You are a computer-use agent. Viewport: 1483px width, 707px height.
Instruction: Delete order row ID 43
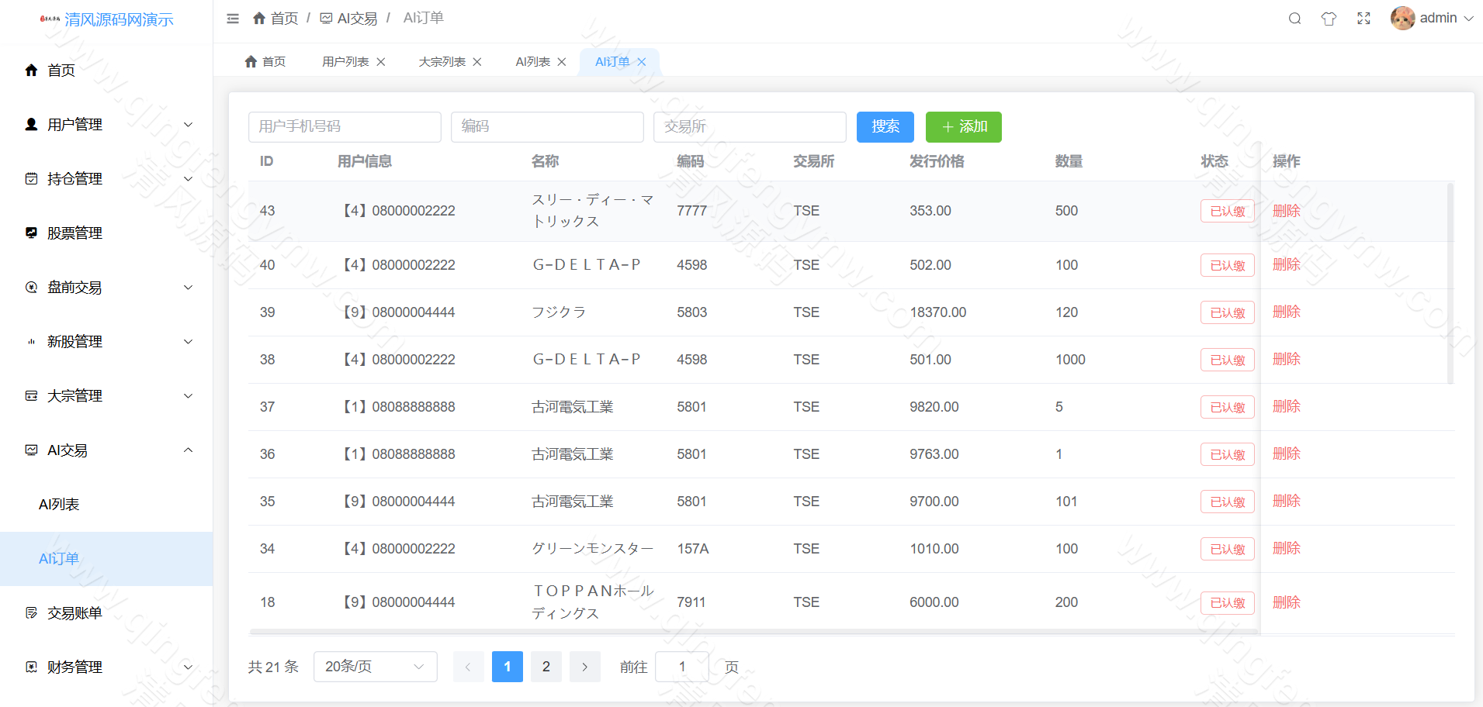point(1287,211)
